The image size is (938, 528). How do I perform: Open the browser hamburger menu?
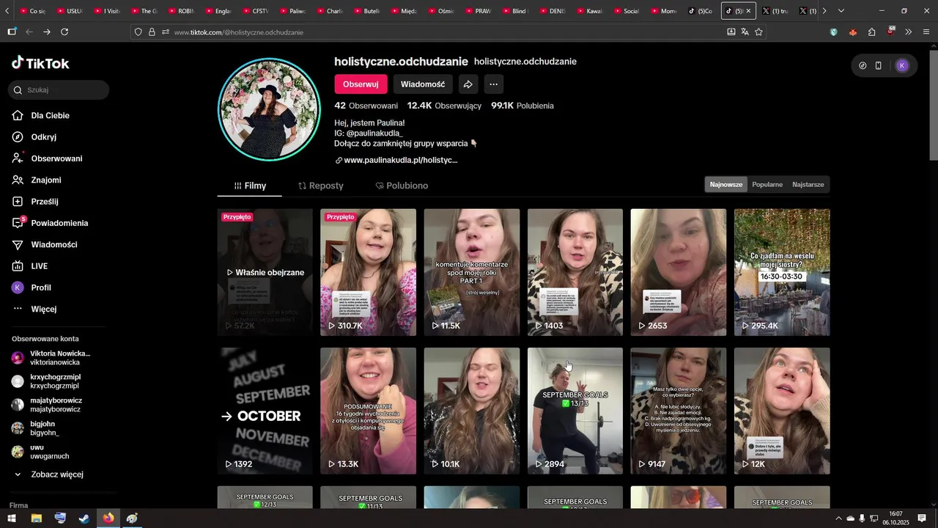point(926,32)
